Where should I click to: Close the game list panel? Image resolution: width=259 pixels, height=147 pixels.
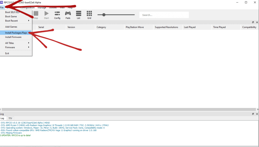[257, 22]
